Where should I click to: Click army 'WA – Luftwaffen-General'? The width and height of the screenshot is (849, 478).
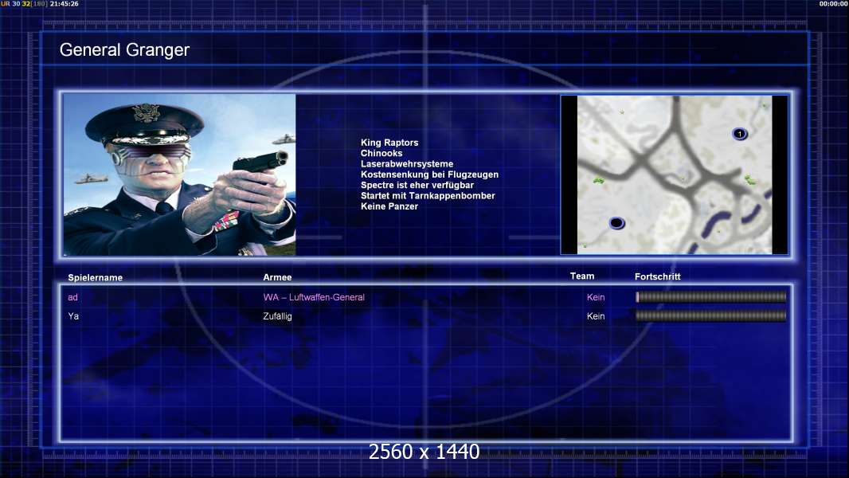(x=314, y=297)
